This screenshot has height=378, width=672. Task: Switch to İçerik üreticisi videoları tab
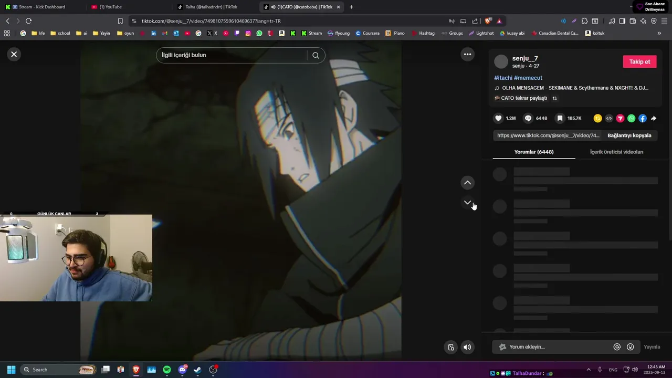pyautogui.click(x=616, y=152)
